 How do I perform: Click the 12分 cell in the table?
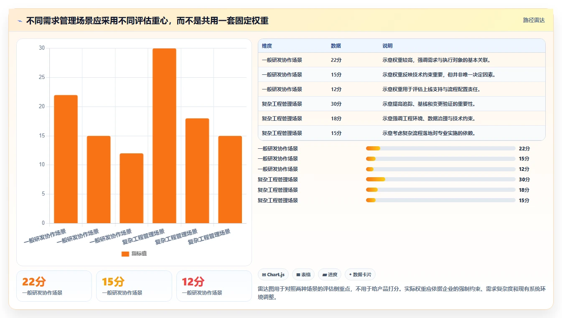[336, 89]
